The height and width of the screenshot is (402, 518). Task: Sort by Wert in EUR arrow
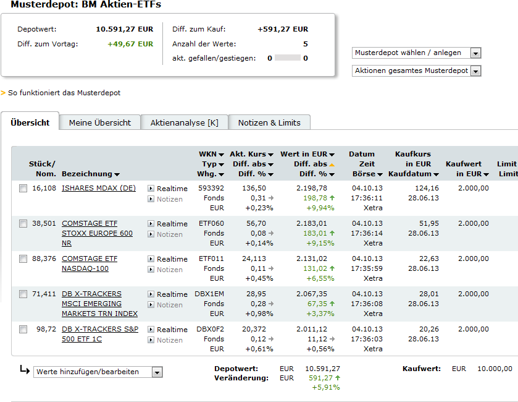pyautogui.click(x=332, y=155)
